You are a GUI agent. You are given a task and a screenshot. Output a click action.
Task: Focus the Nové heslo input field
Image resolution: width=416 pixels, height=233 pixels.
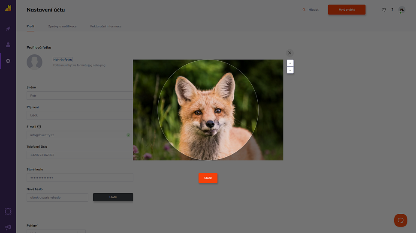click(57, 197)
